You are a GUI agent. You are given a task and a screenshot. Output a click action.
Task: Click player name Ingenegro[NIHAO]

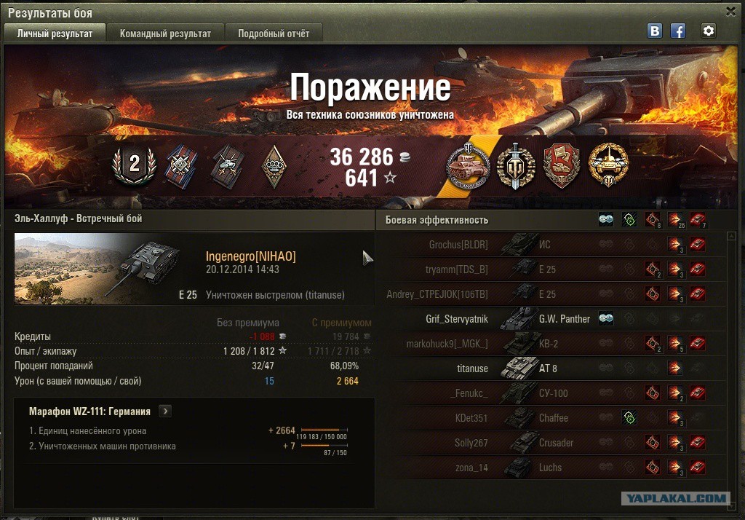click(x=250, y=256)
